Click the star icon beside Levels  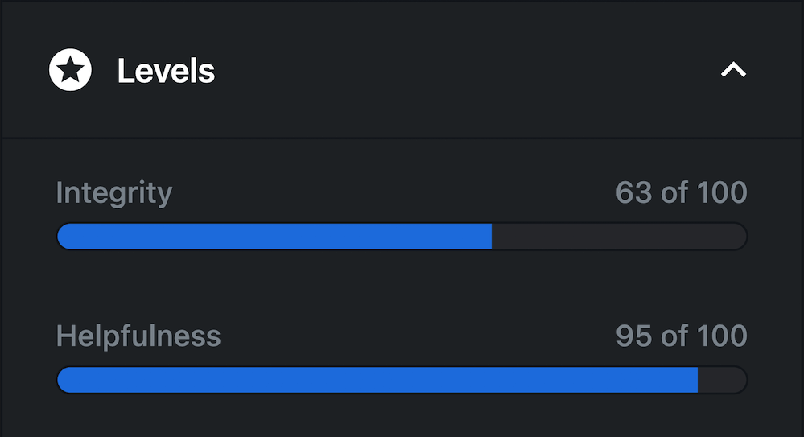tap(71, 71)
